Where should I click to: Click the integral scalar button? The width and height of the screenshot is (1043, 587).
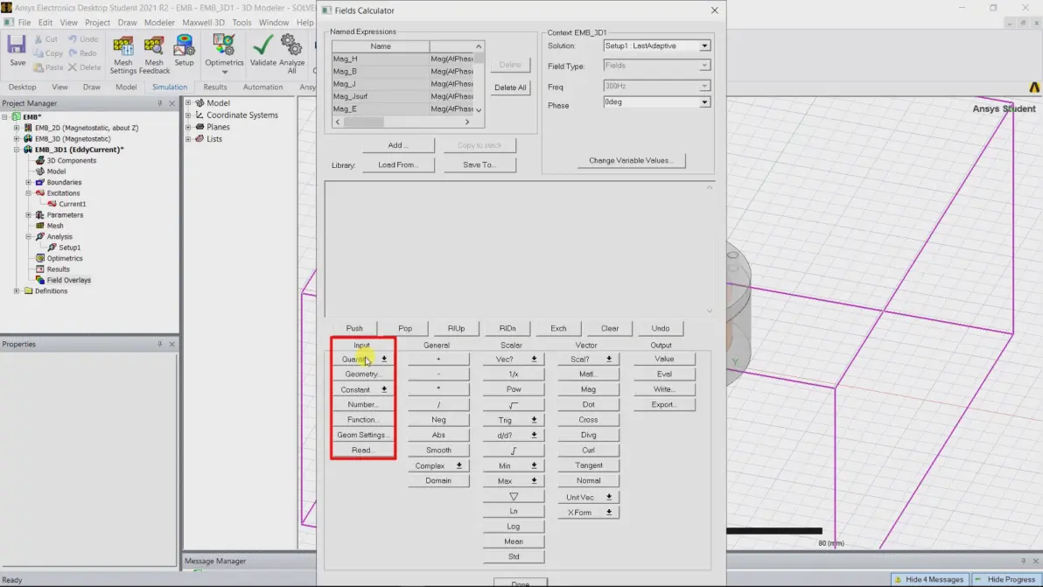click(514, 451)
